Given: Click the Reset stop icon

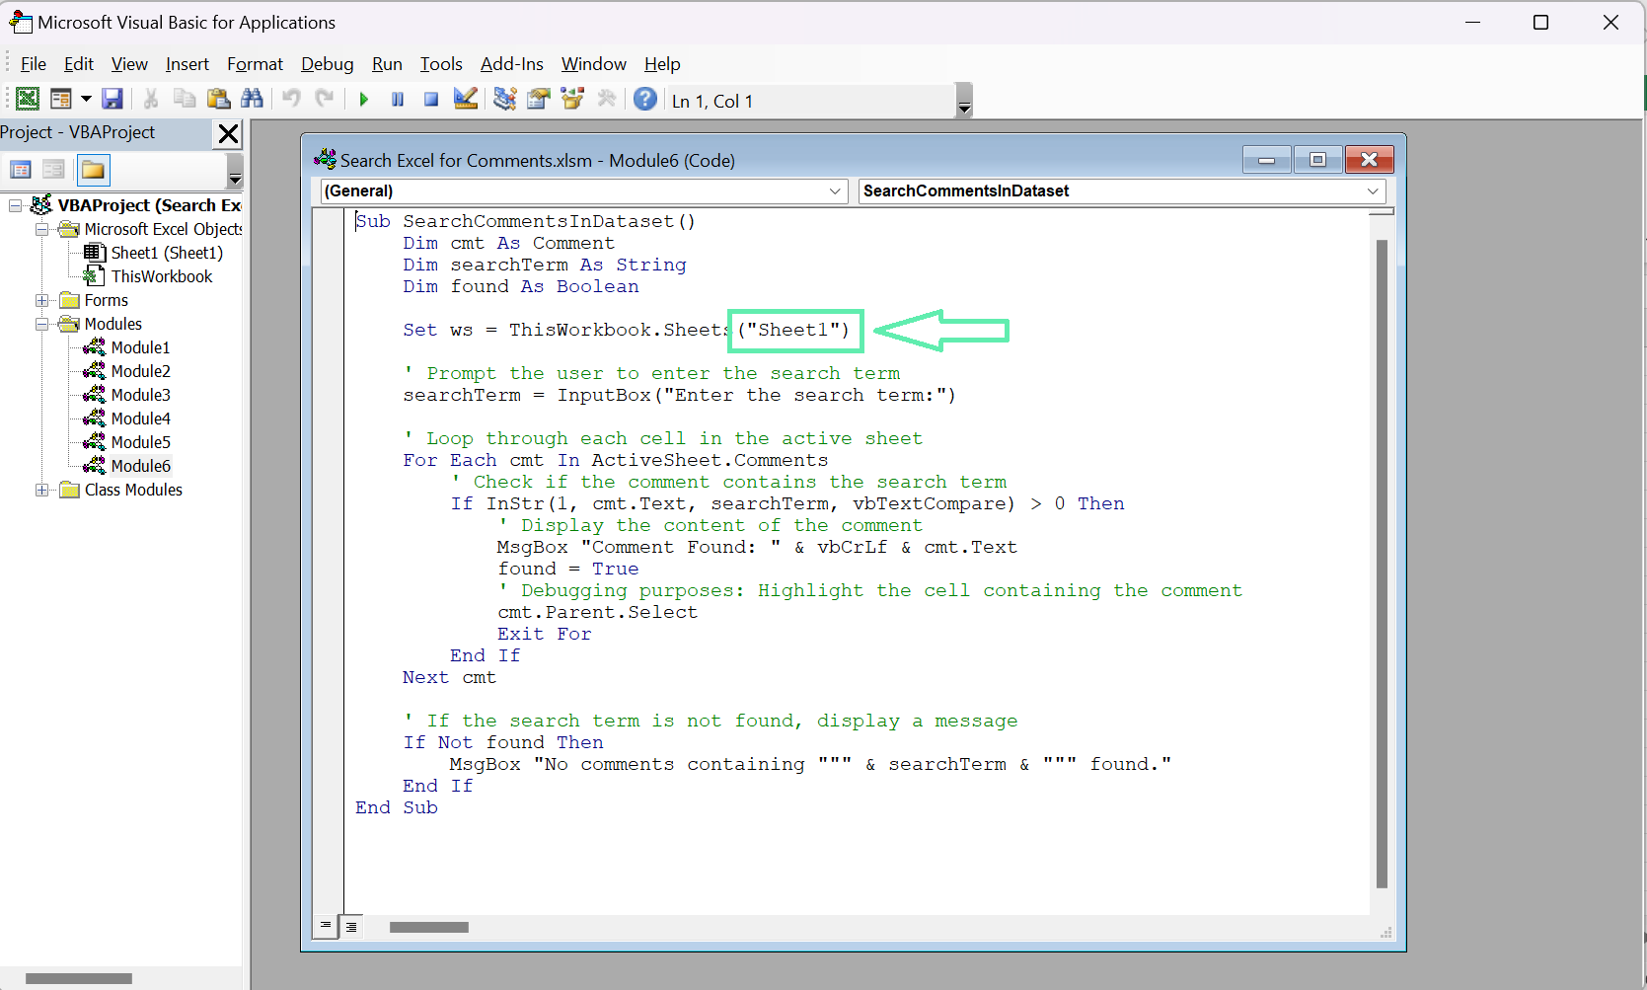Looking at the screenshot, I should click(431, 99).
